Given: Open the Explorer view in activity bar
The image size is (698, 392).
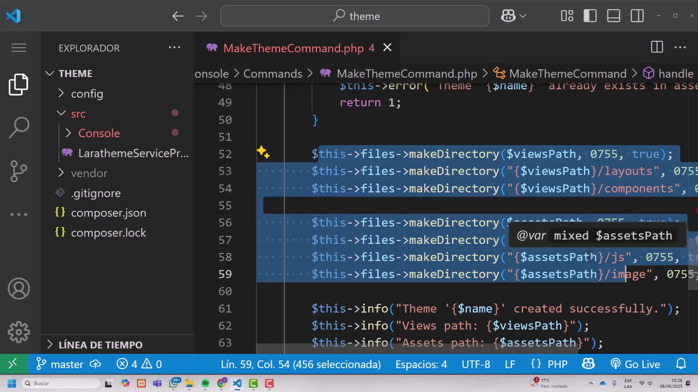Looking at the screenshot, I should coord(19,85).
